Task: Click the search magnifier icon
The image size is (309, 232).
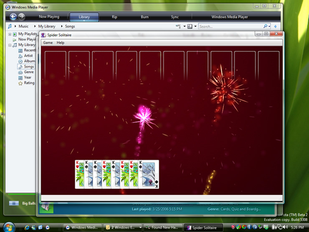Action: pyautogui.click(x=265, y=26)
